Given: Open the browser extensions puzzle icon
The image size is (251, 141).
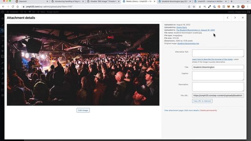Looking at the screenshot, I should [233, 7].
